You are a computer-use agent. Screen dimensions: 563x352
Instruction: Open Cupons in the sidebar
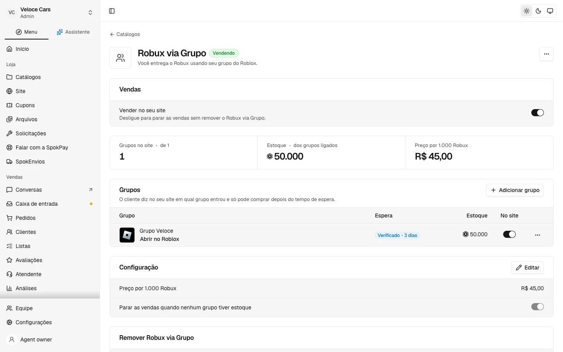click(50, 105)
